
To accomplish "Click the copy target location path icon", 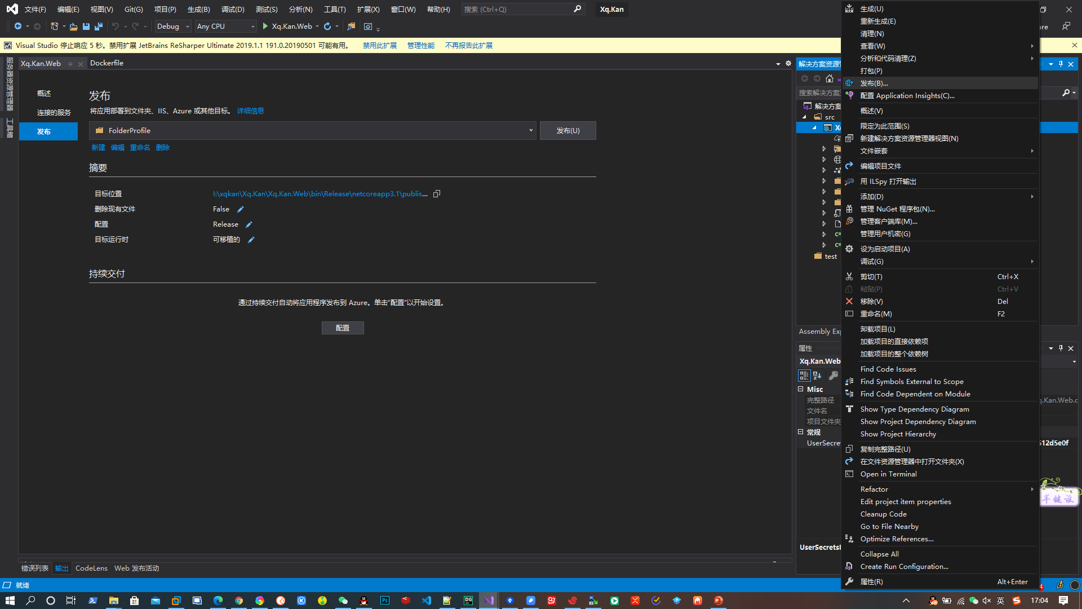I will (x=437, y=194).
